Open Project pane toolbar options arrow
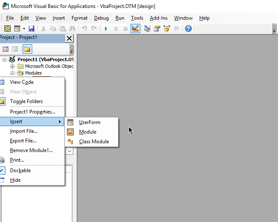 (72, 49)
